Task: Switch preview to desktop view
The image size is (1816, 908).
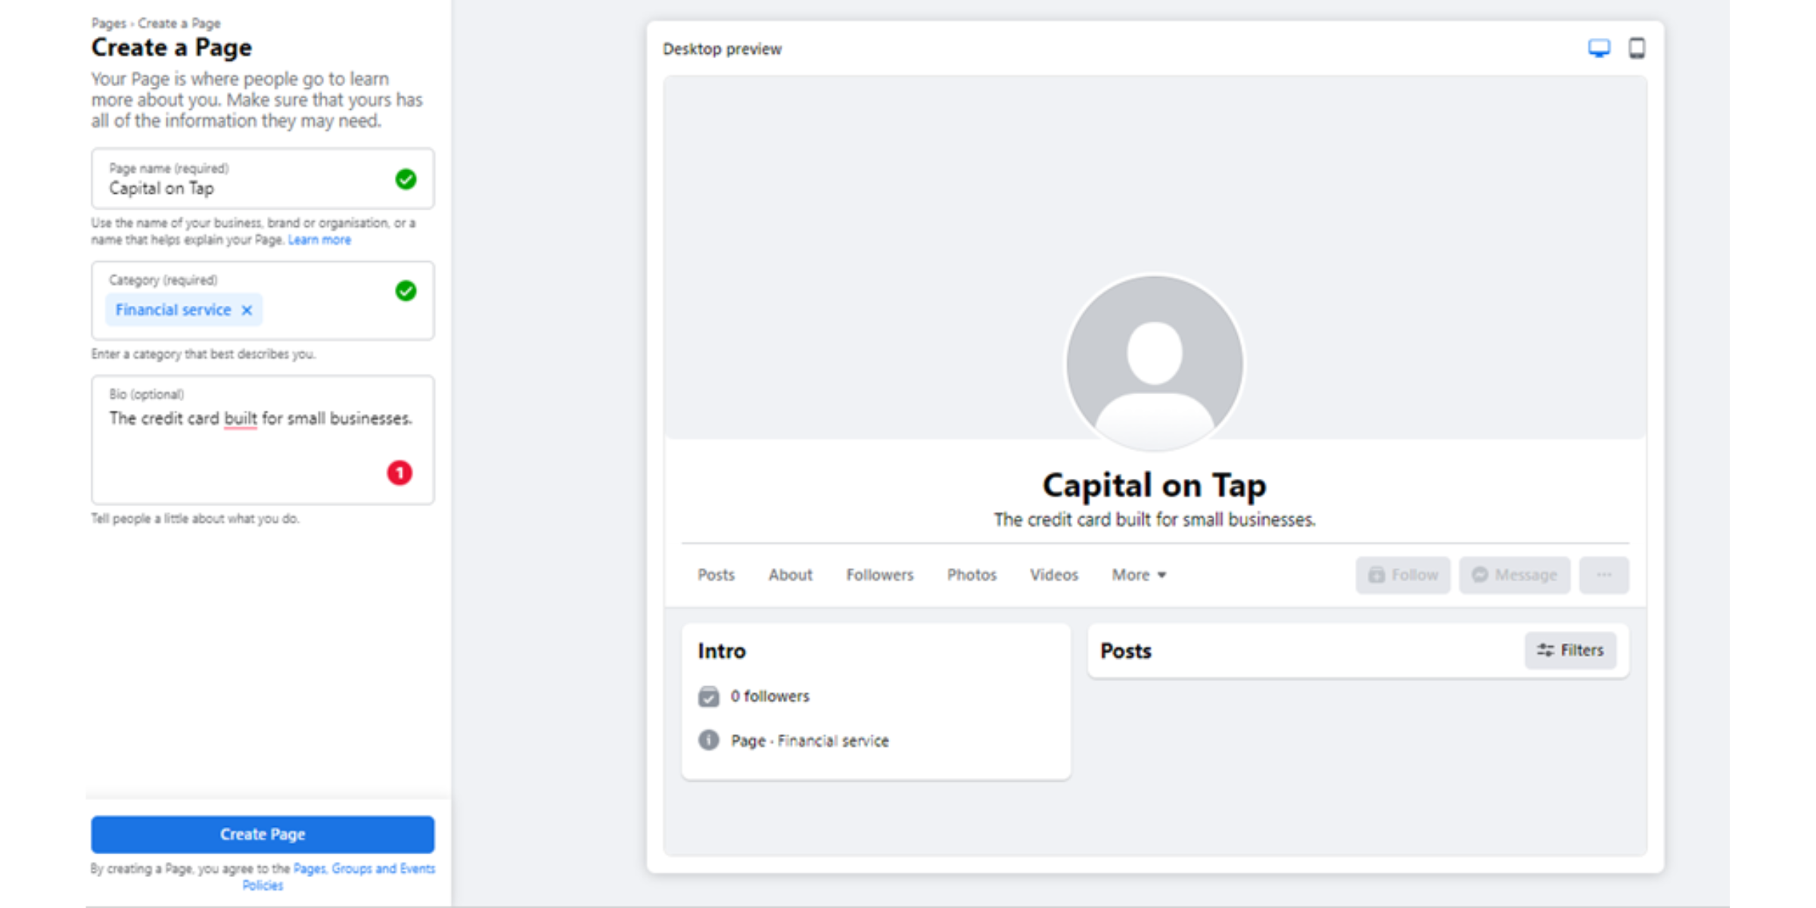Action: 1598,47
